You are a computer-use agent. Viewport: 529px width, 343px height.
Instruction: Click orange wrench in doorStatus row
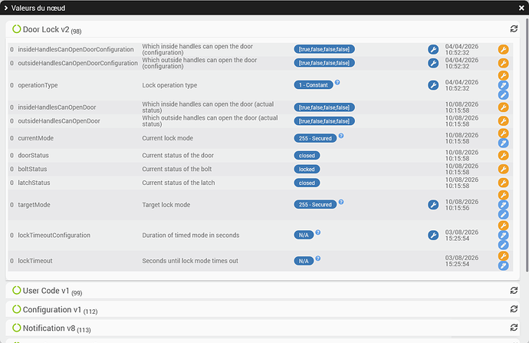click(x=504, y=155)
